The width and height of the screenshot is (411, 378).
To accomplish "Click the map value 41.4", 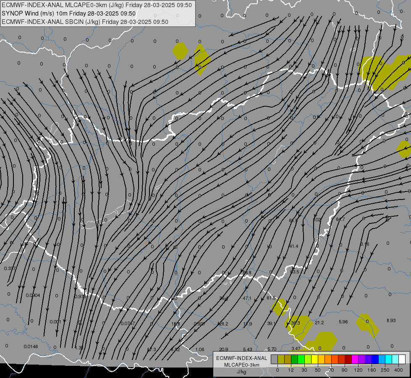I will tap(293, 246).
